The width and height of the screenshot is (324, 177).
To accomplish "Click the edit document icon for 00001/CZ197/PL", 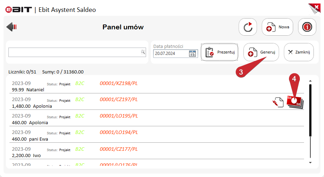I will (278, 102).
